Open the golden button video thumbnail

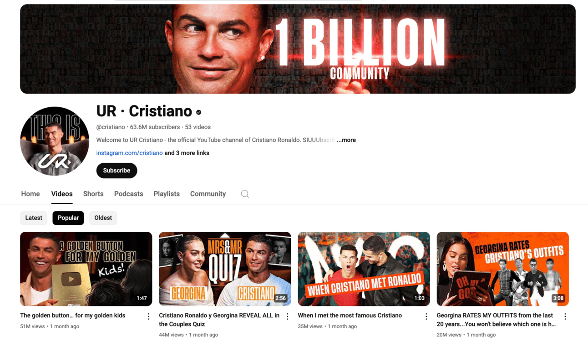tap(86, 269)
